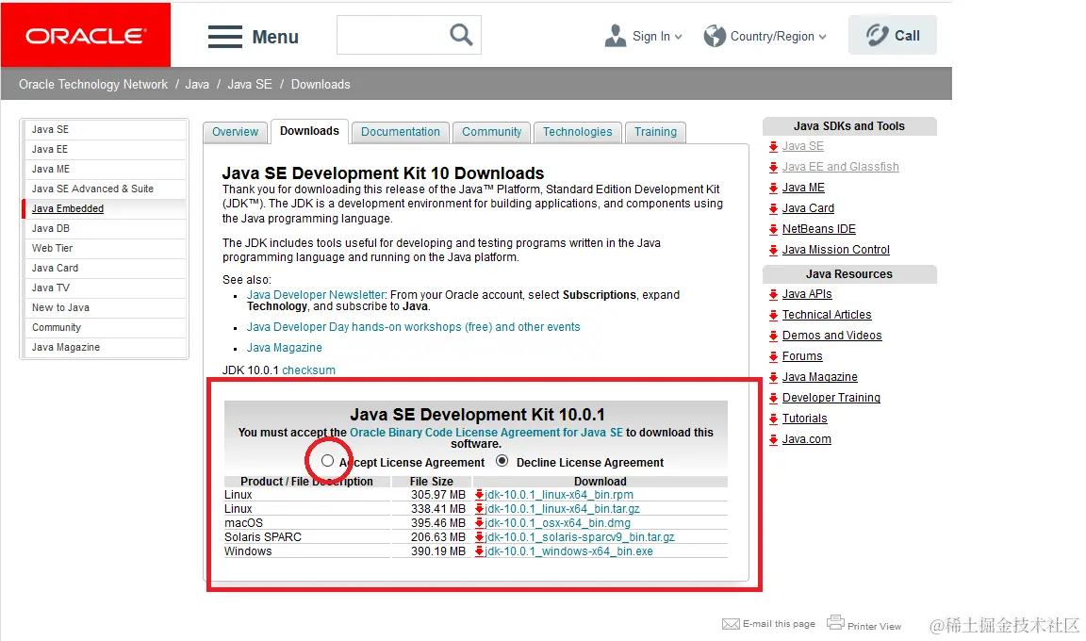Screen dimensions: 1086x641
Task: Open Java SE Advanced & Suite sidebar item
Action: pos(92,189)
